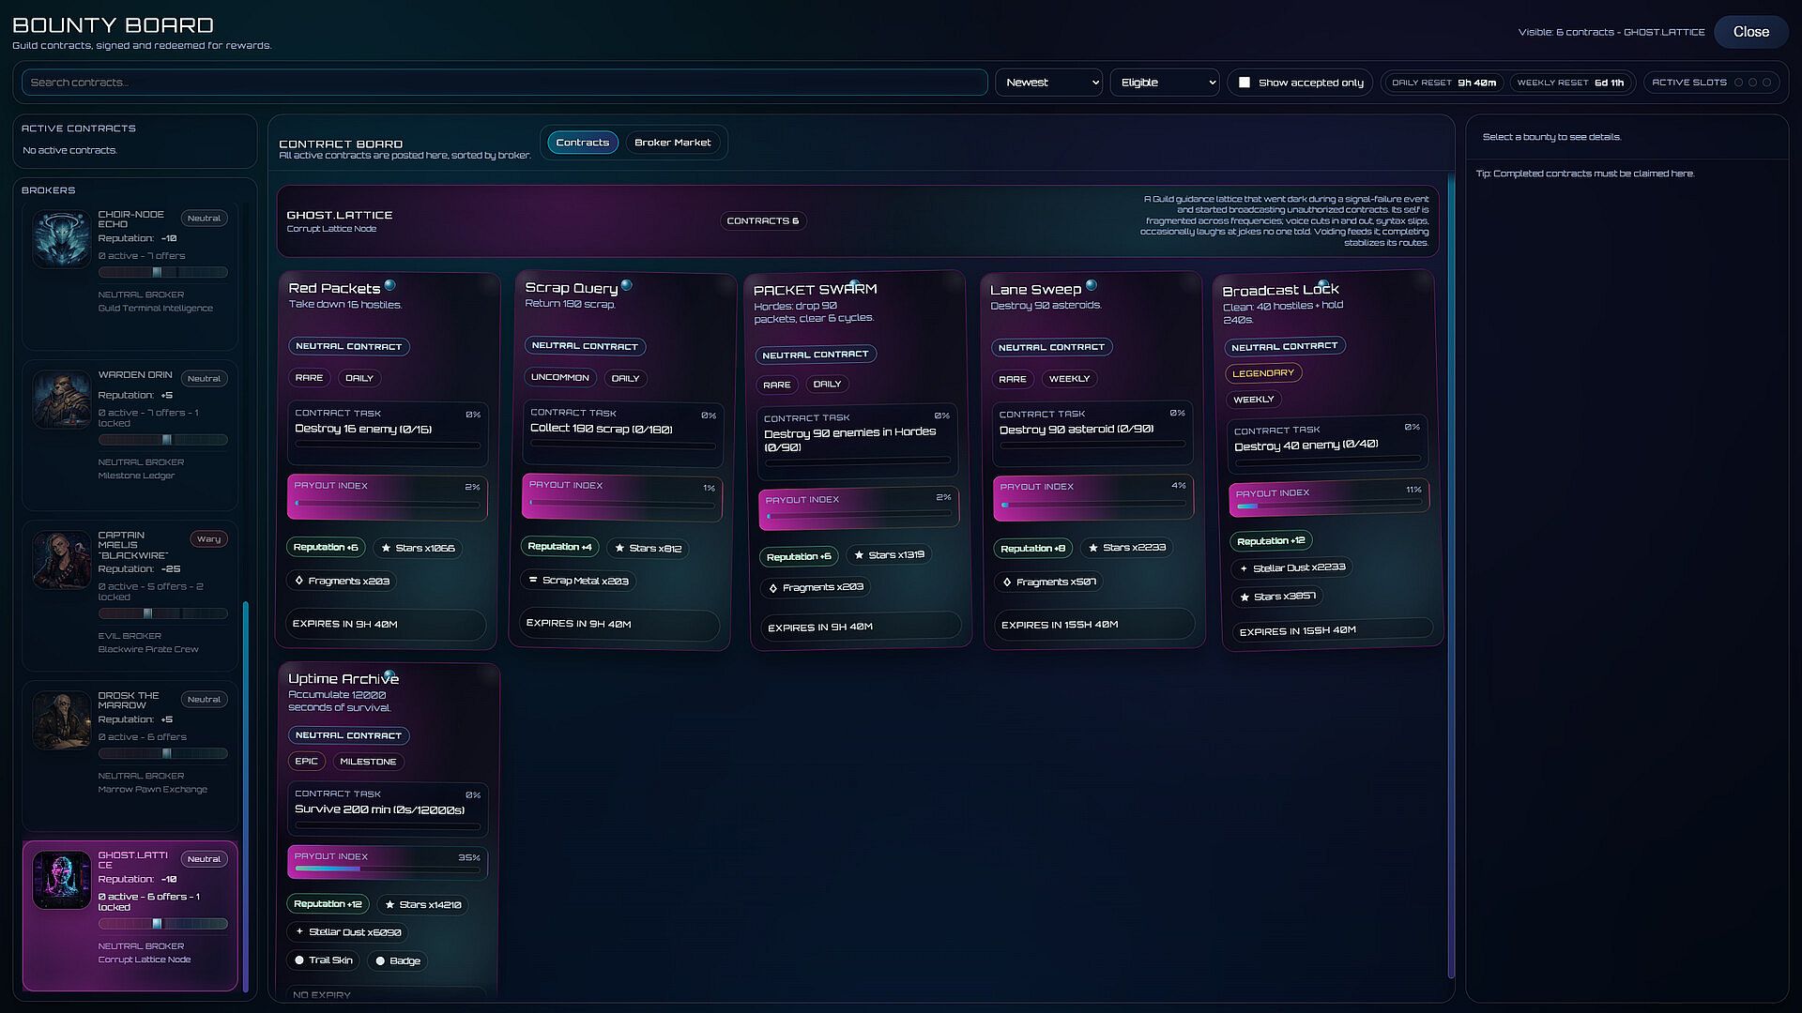Select the Ghost.Lattice broker avatar

(x=62, y=880)
